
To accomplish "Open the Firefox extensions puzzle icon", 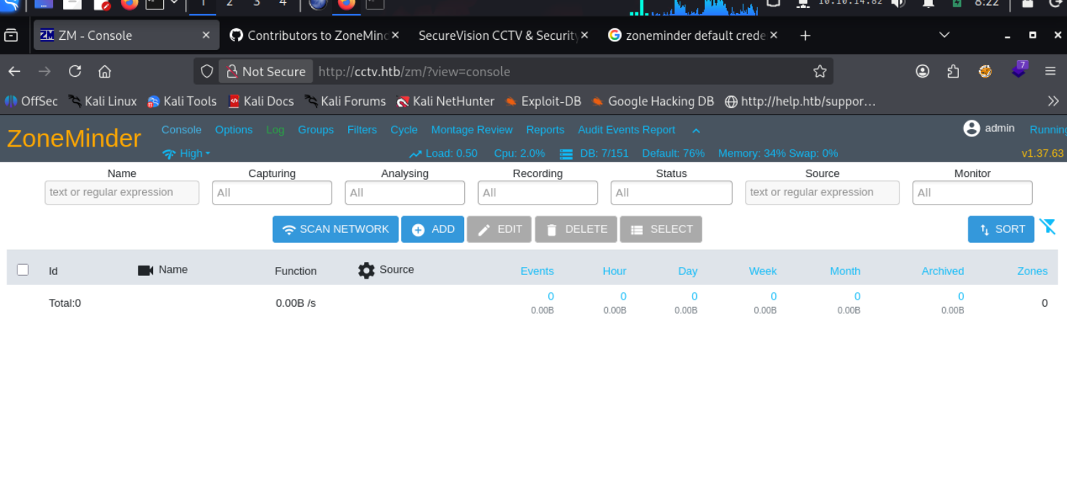I will [x=953, y=71].
